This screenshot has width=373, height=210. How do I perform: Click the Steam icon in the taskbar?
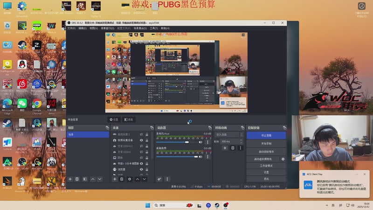[x=217, y=205]
